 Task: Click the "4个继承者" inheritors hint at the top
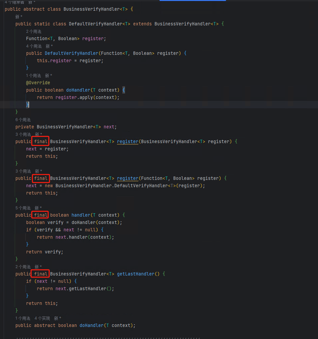coord(14,2)
